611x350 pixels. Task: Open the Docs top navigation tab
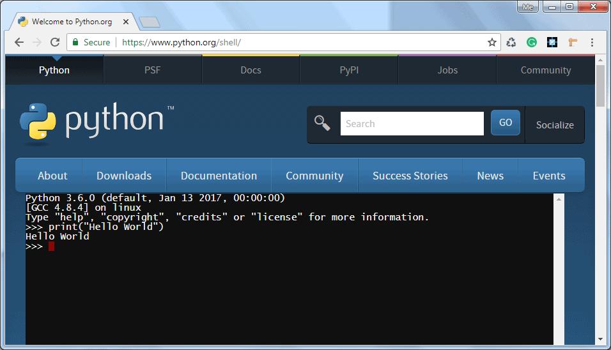[251, 70]
